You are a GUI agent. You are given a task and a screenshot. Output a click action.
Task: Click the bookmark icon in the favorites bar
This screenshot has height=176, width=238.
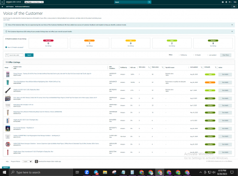click(x=2, y=7)
